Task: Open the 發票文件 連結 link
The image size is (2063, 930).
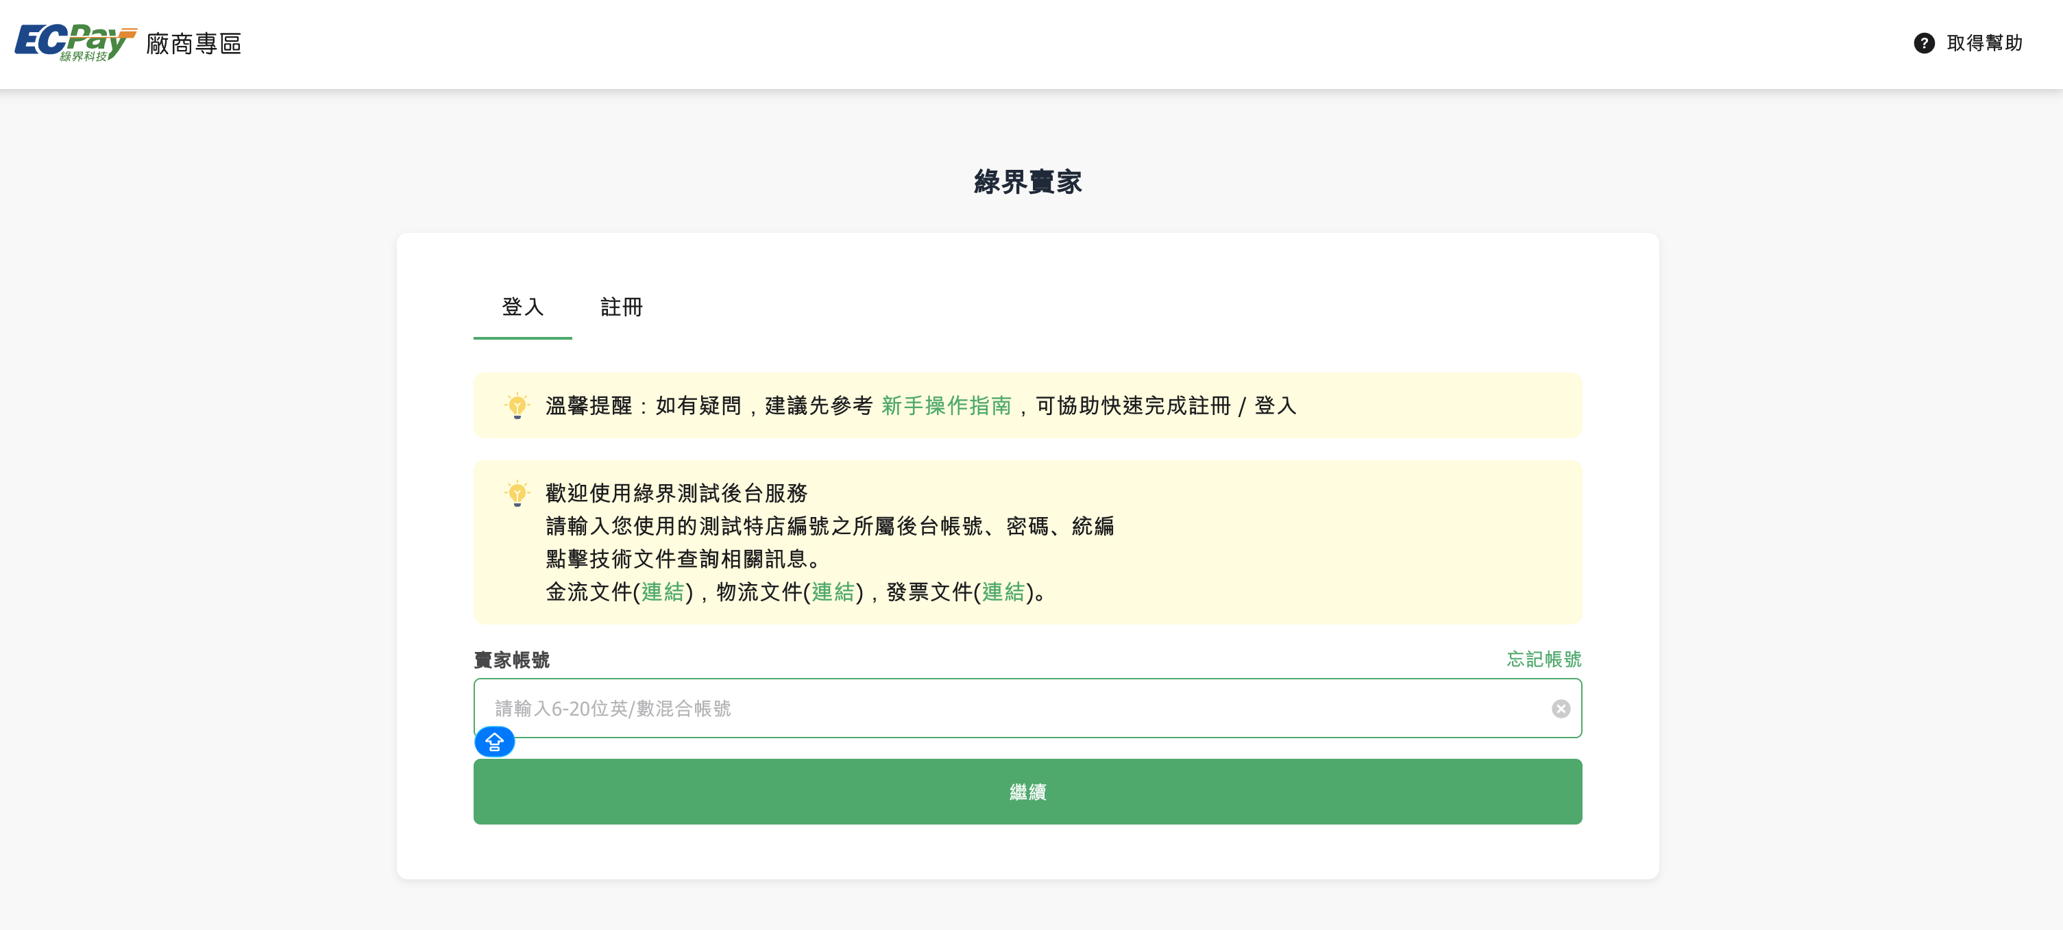Action: [x=1001, y=593]
